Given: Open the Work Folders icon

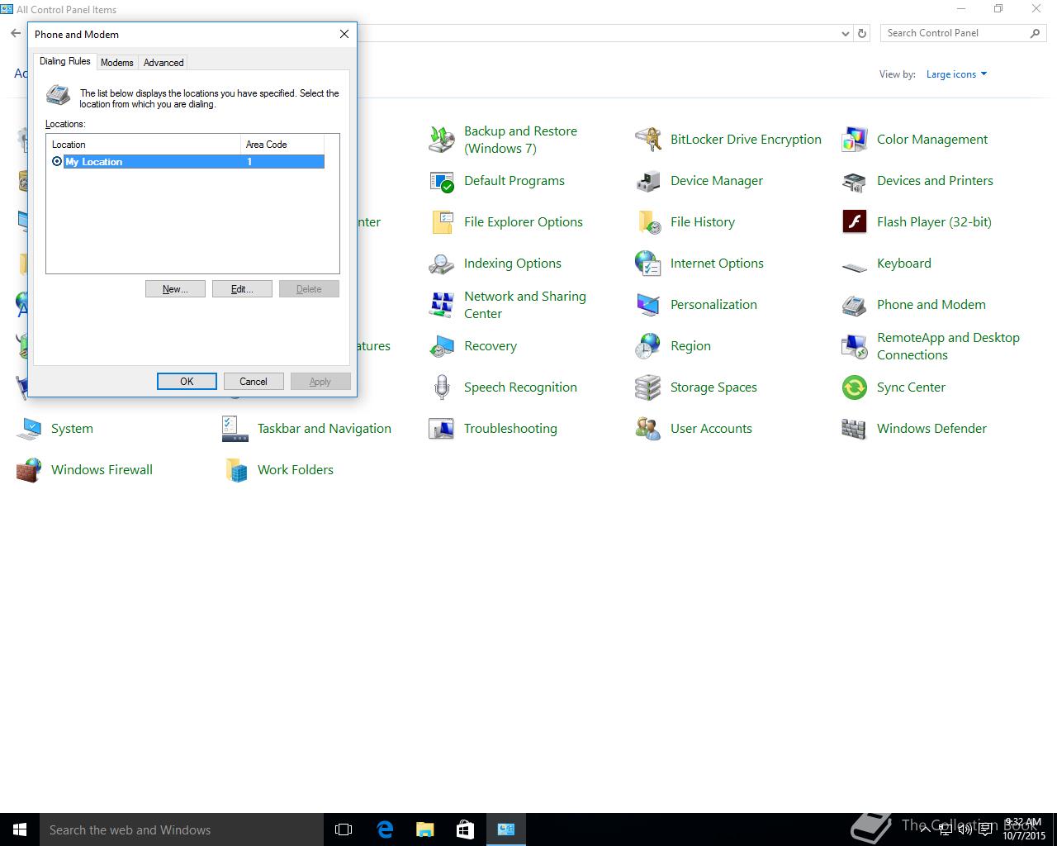Looking at the screenshot, I should (x=235, y=470).
